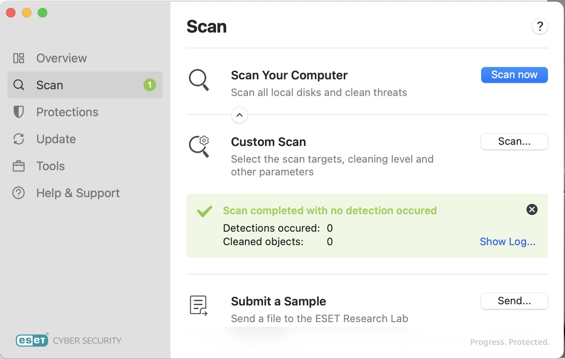The height and width of the screenshot is (359, 565).
Task: Click Send... to submit a sample
Action: [514, 301]
